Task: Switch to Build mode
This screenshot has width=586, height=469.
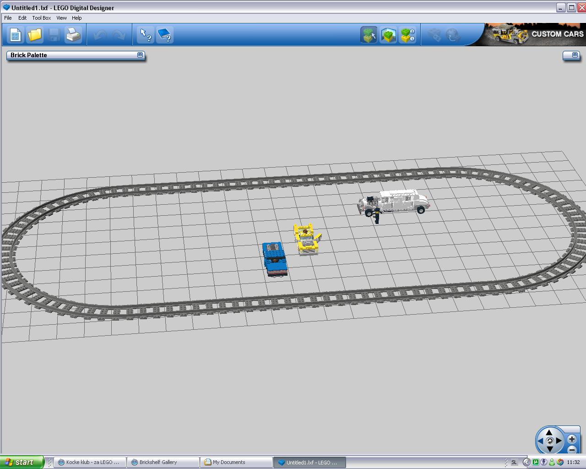Action: 369,35
